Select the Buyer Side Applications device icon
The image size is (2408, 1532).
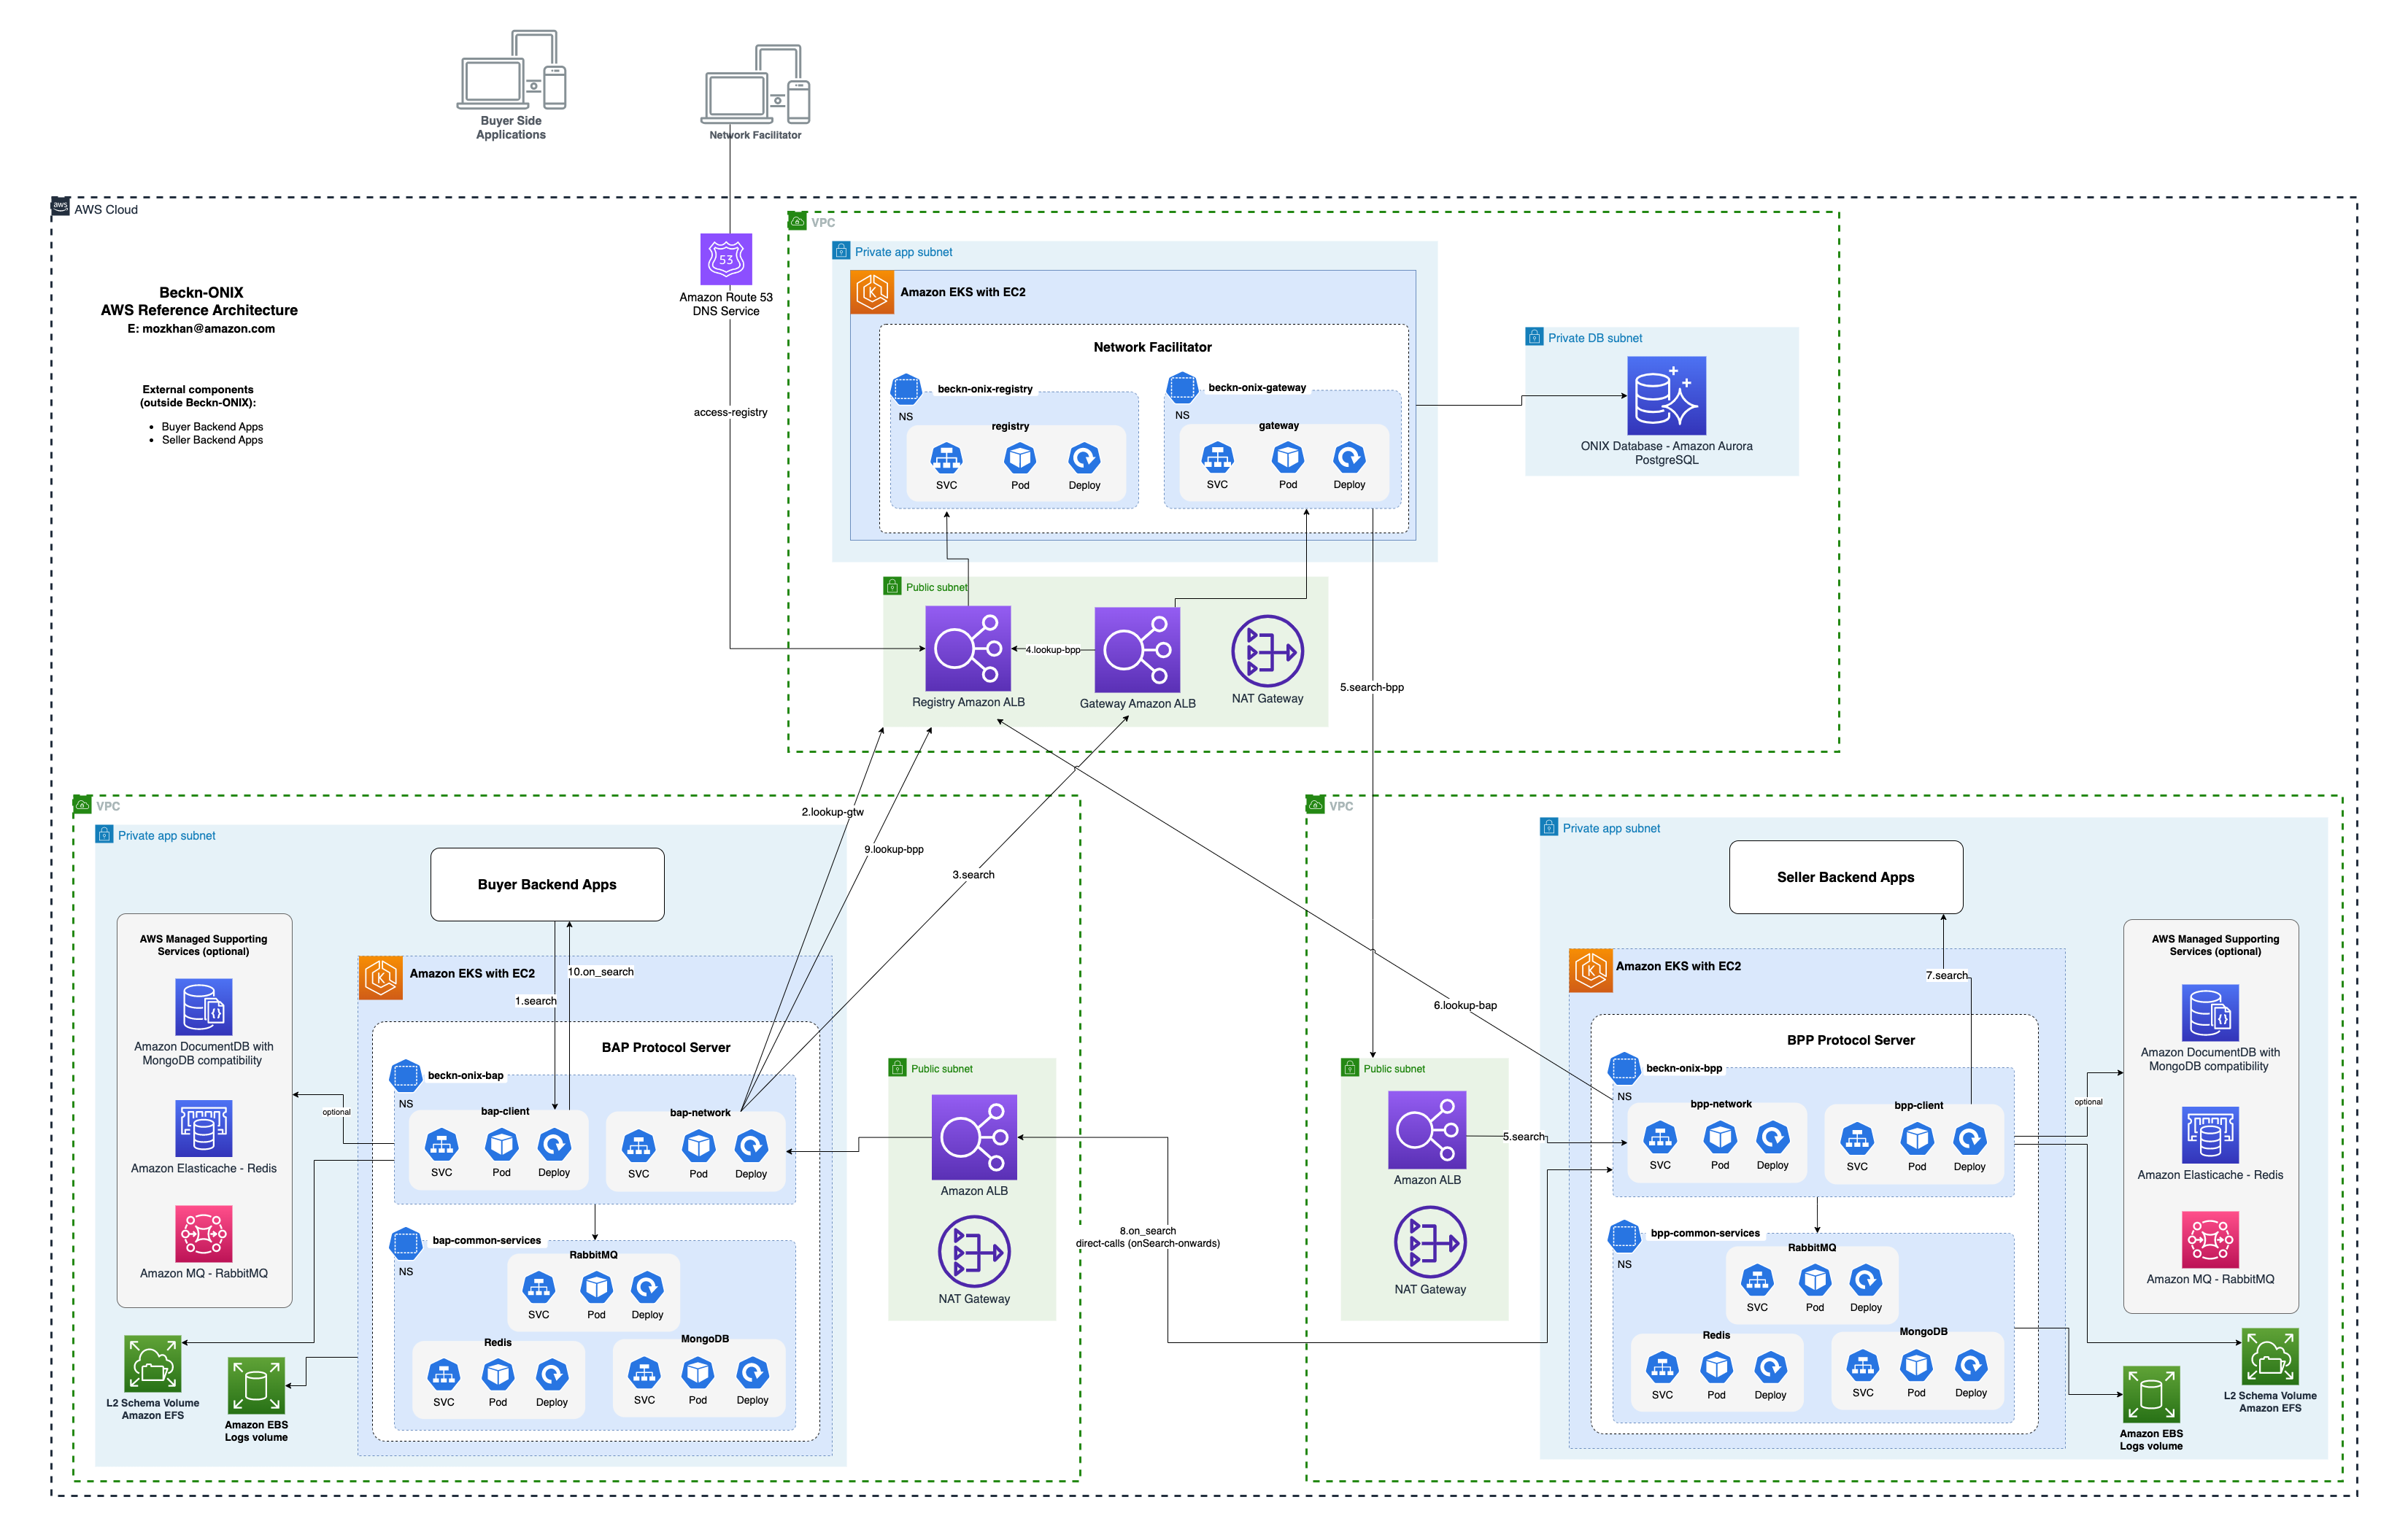pos(511,70)
